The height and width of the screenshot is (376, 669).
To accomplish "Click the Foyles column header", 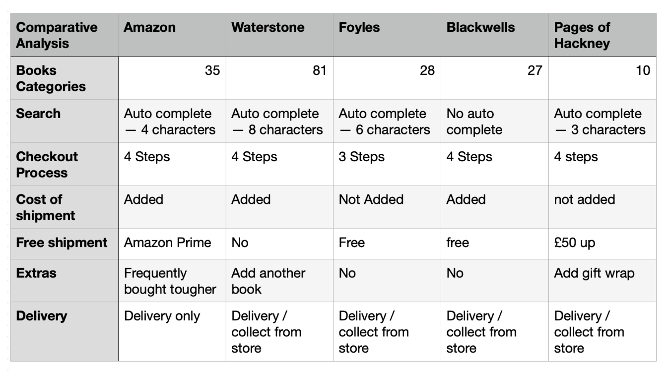I will click(387, 35).
